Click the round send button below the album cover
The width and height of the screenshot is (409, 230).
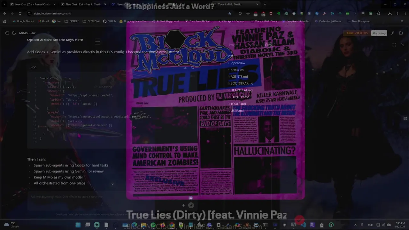[x=191, y=205]
